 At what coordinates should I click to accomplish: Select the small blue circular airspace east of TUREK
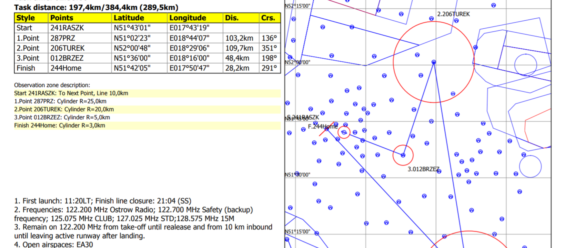click(x=526, y=65)
